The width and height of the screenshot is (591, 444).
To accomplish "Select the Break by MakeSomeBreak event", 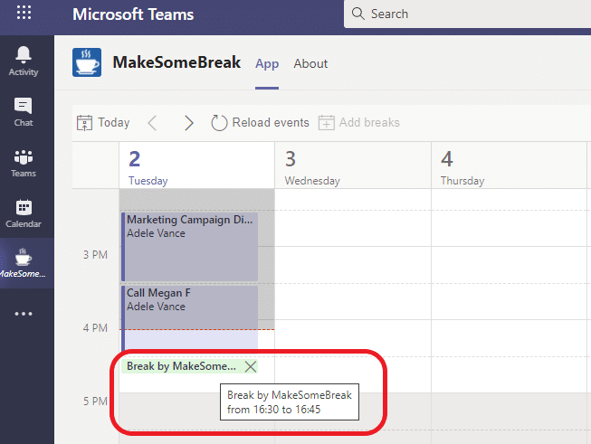I will coord(181,366).
